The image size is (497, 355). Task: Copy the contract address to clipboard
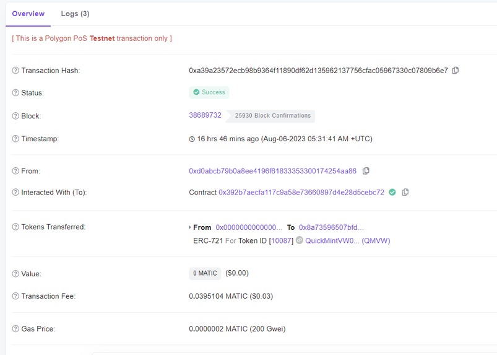click(x=405, y=192)
